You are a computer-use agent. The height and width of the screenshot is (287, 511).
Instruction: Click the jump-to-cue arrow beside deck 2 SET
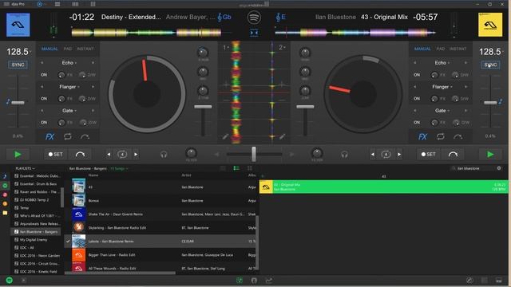tap(453, 154)
